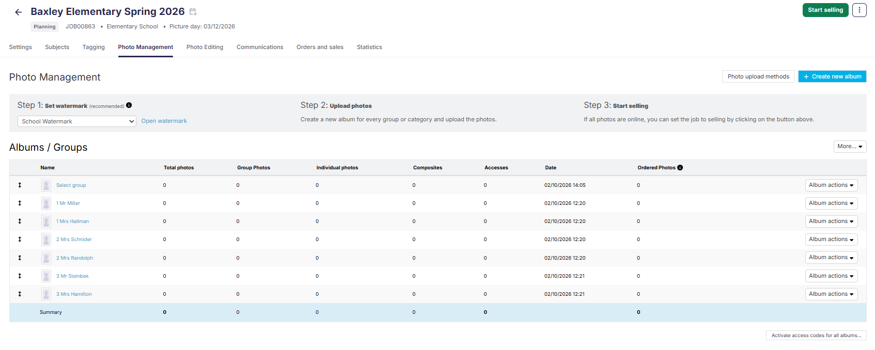Click the back arrow icon
Screen dimensions: 875x350
(19, 12)
